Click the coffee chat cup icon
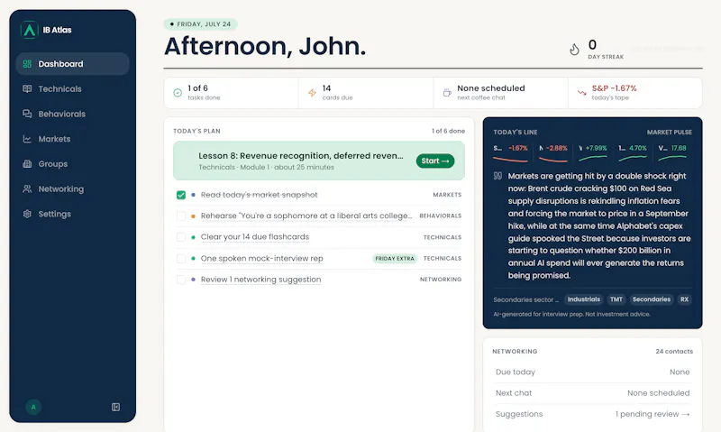This screenshot has height=432, width=721. click(x=447, y=93)
